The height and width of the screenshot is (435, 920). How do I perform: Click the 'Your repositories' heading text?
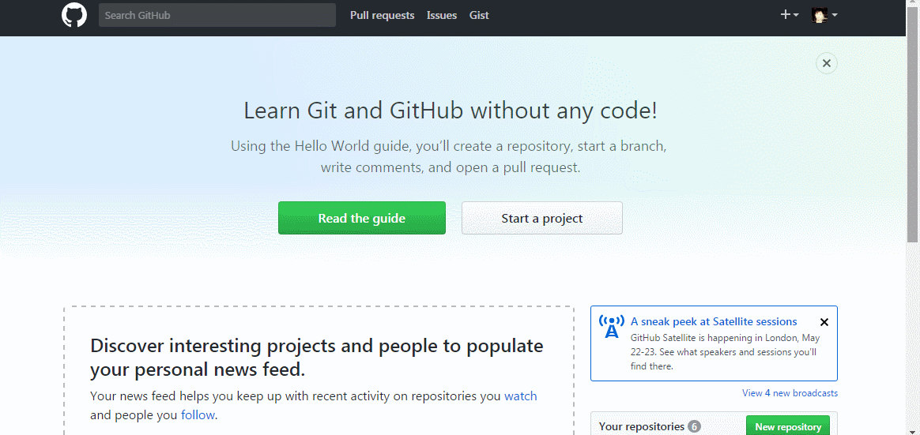(642, 426)
